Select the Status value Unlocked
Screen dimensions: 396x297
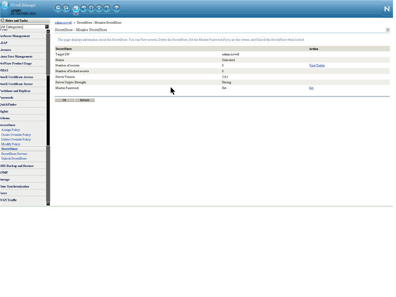tap(228, 60)
